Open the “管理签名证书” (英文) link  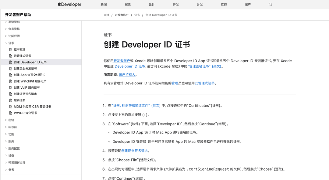click(x=204, y=66)
